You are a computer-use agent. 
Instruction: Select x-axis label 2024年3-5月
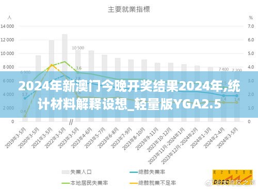[x=228, y=138]
